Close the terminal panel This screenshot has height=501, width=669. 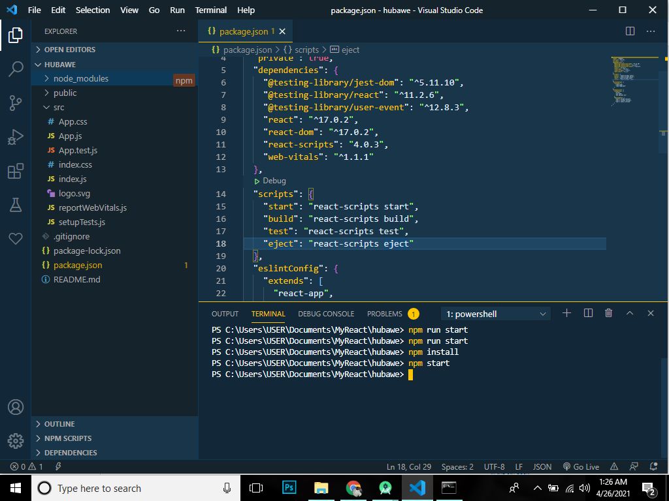(x=650, y=314)
